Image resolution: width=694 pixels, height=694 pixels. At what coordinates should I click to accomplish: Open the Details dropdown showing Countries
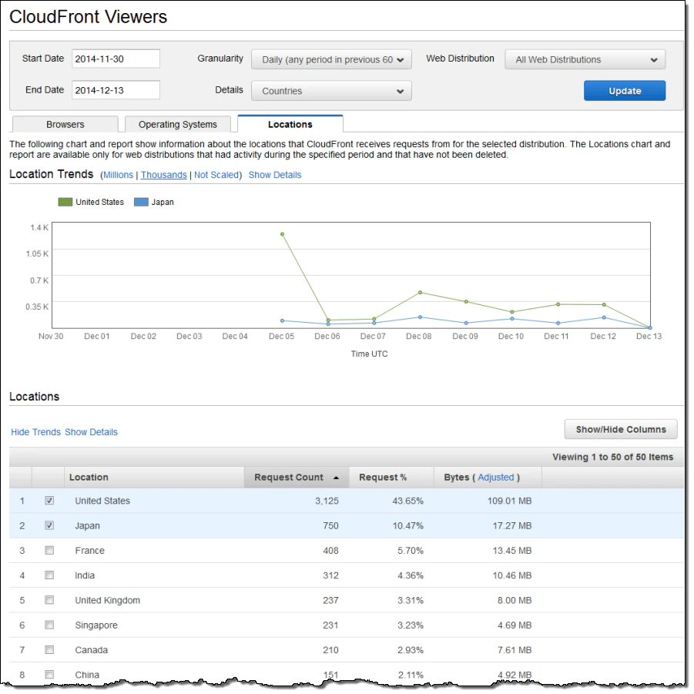click(331, 90)
